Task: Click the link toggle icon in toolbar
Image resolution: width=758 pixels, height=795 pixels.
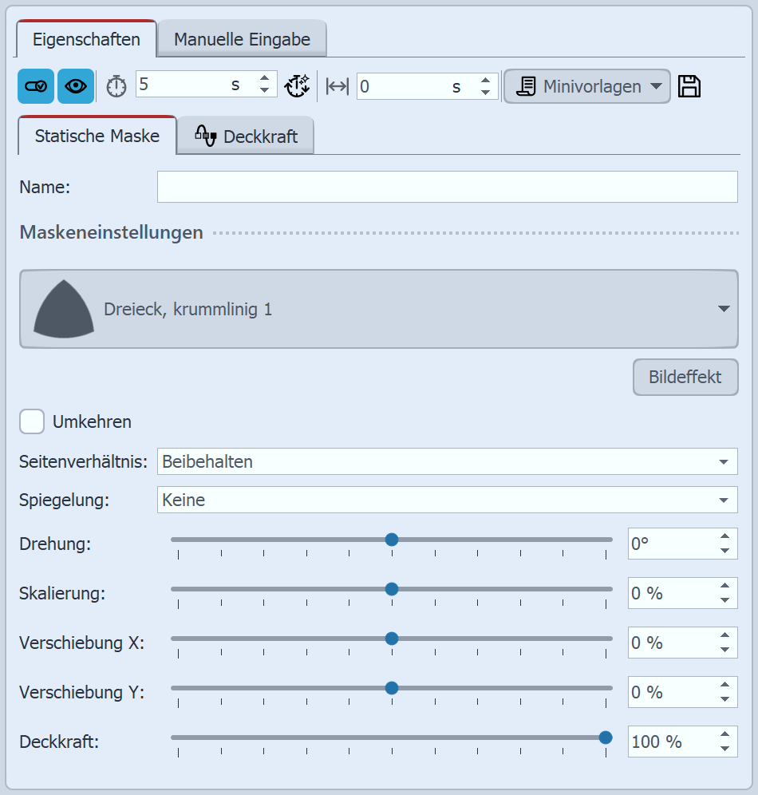Action: tap(36, 87)
